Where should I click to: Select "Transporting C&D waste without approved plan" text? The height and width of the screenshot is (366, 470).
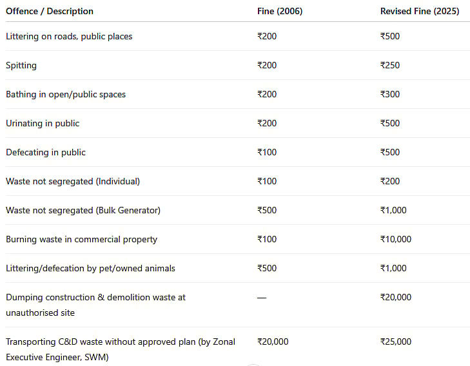(x=121, y=342)
